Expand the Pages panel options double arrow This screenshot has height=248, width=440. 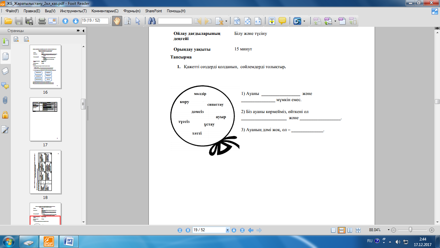(x=78, y=31)
